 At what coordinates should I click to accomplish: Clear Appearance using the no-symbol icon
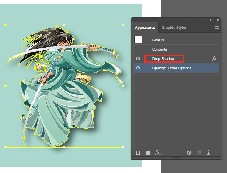pos(189,152)
